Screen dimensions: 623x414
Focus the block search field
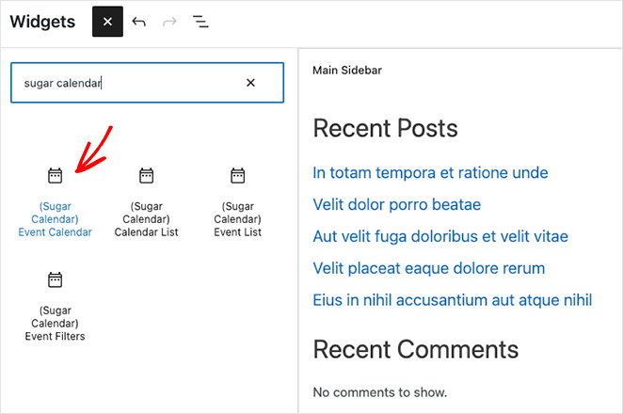pos(147,83)
